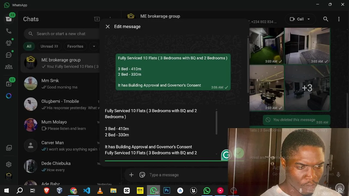Start a new chat with plus icon
The width and height of the screenshot is (349, 196).
coord(97,19)
